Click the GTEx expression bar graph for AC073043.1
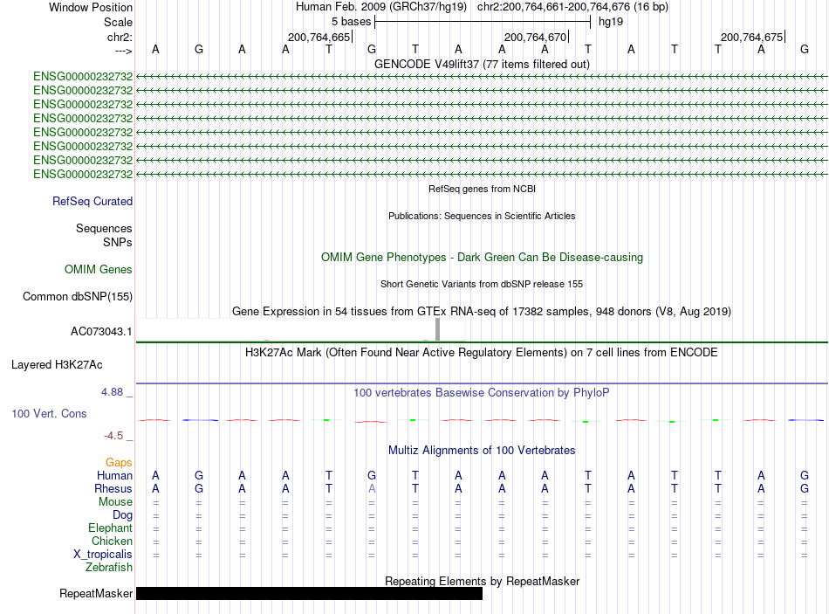Viewport: 829px width, 614px height. tap(301, 330)
